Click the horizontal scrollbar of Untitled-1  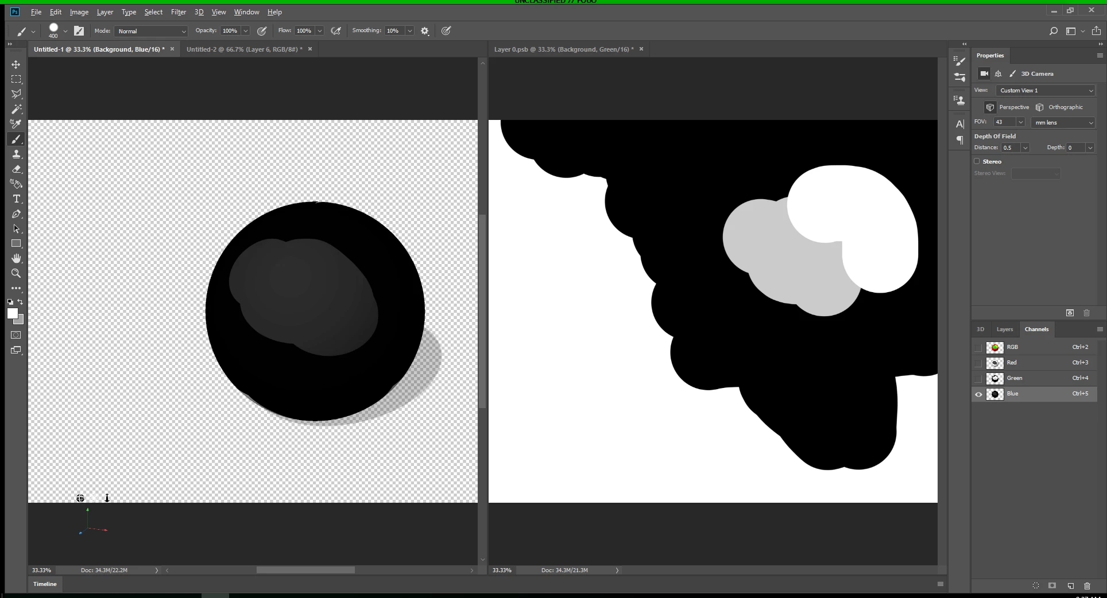(305, 570)
